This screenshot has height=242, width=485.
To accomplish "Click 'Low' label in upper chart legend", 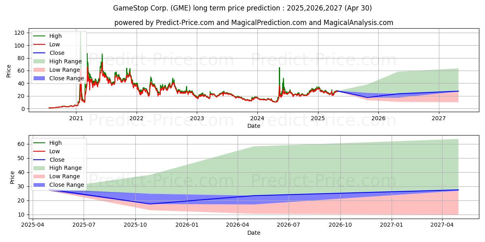I will (x=55, y=44).
